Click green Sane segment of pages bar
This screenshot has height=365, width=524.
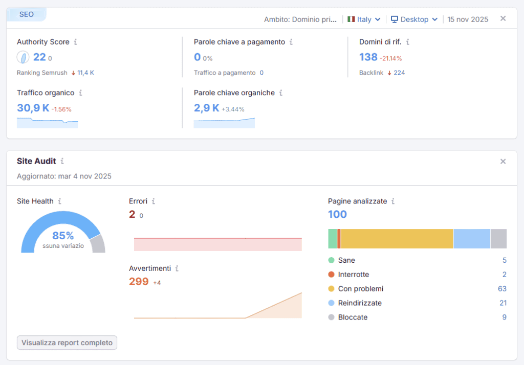(333, 239)
